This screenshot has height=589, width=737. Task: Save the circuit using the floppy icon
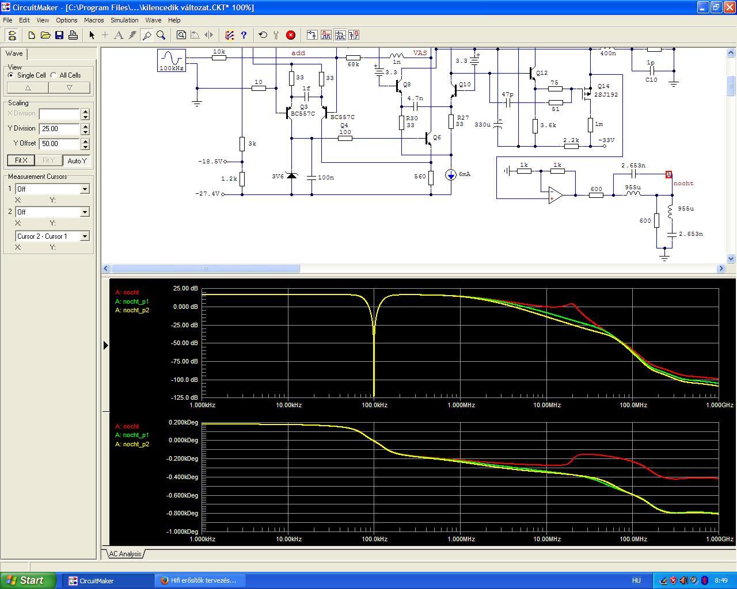click(59, 35)
